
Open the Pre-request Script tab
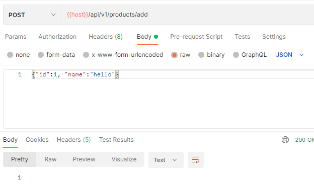(196, 37)
